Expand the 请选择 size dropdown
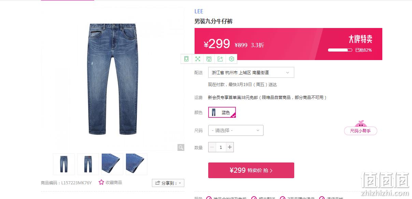 [236, 130]
